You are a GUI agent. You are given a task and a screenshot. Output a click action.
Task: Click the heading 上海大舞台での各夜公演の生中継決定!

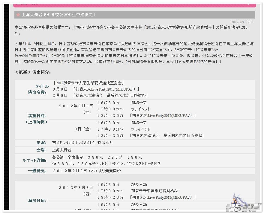[x=58, y=15]
